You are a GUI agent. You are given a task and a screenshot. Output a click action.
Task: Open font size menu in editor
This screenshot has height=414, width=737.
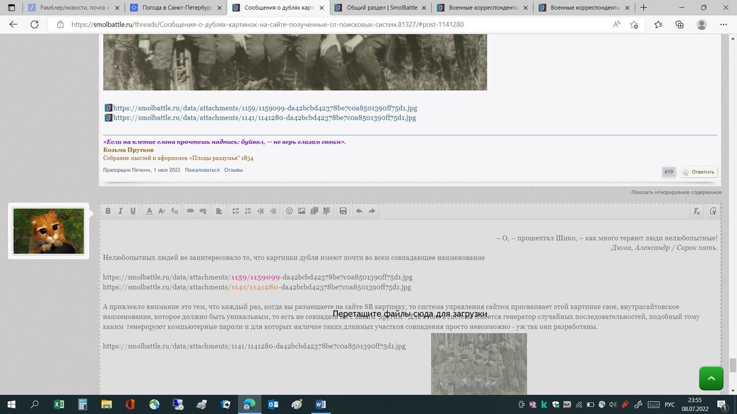[x=162, y=211]
